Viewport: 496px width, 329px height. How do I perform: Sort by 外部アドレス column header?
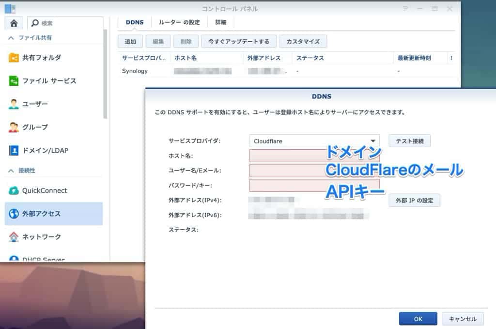click(x=267, y=58)
